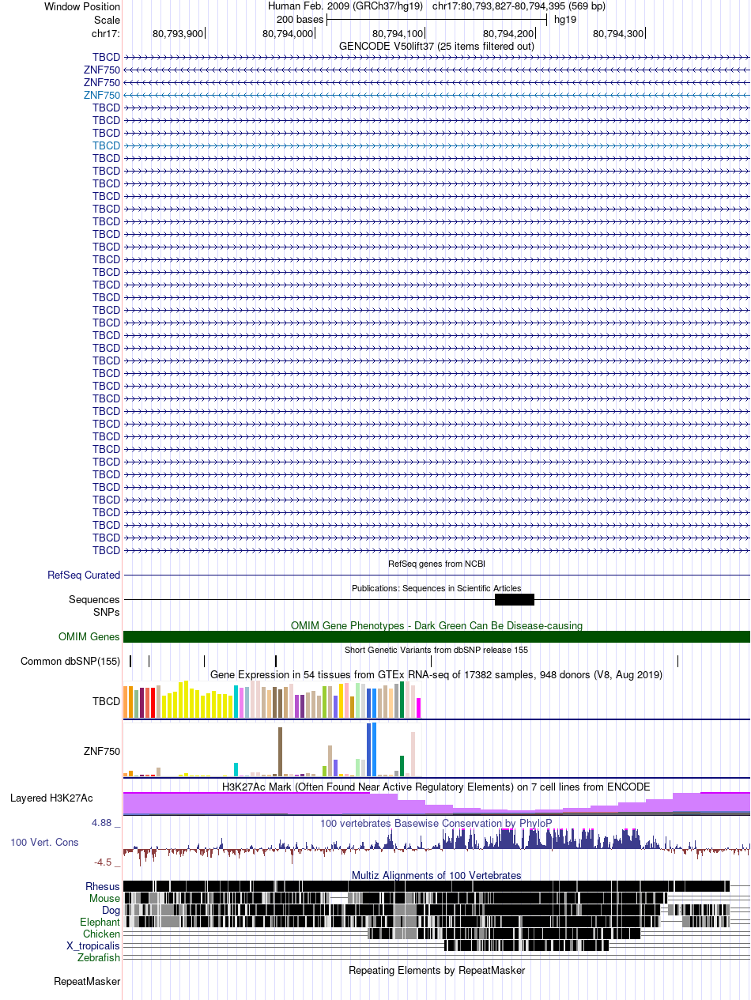Image resolution: width=751 pixels, height=1000 pixels.
Task: Click the ZNF750 label beside GTEx bar chart
Action: (x=102, y=751)
